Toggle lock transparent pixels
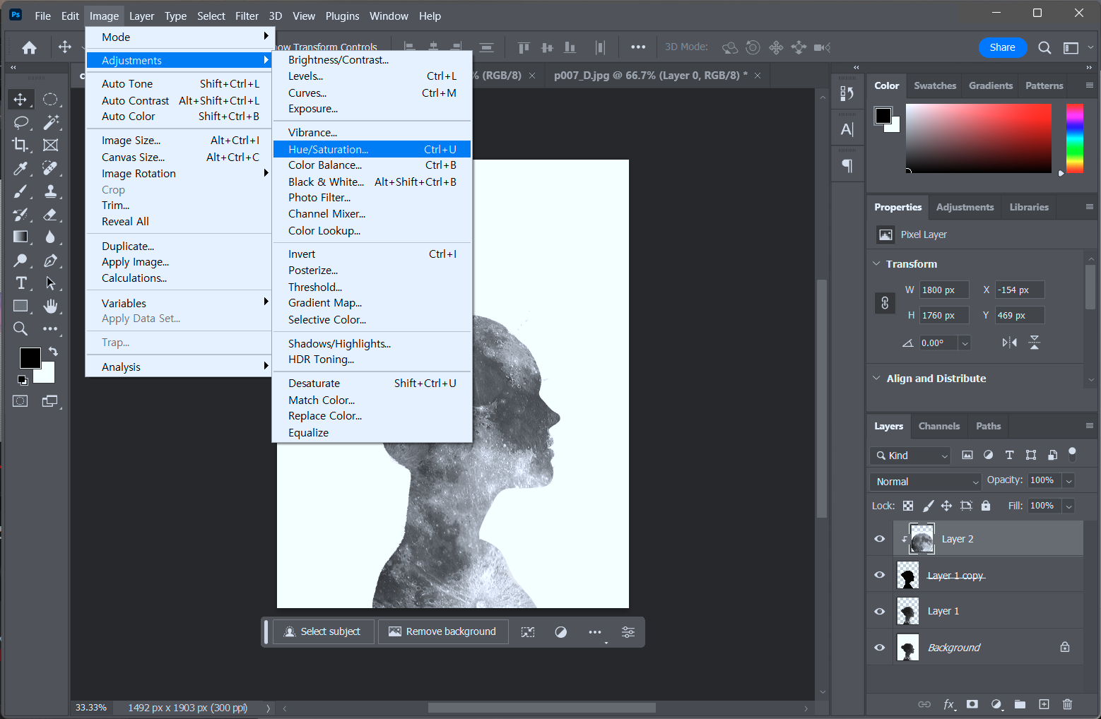 pos(908,506)
